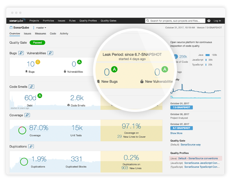
Task: Click the SonarQube project name header
Action: [21, 28]
